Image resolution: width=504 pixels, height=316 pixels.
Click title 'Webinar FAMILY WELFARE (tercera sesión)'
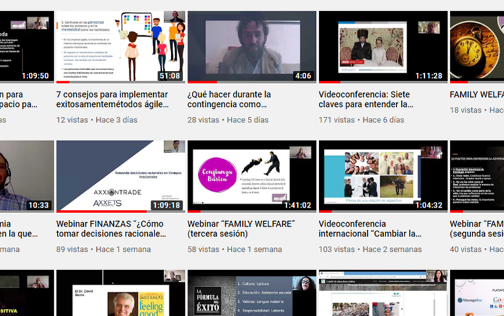click(241, 229)
